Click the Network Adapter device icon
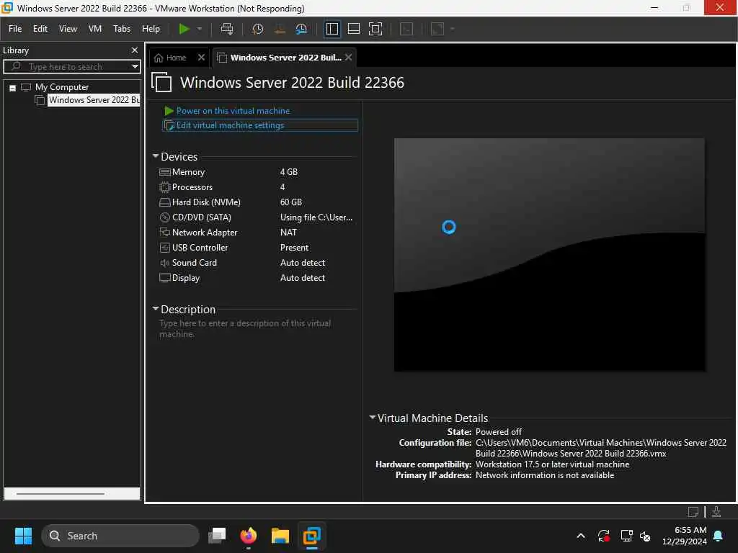Image resolution: width=738 pixels, height=553 pixels. [165, 233]
